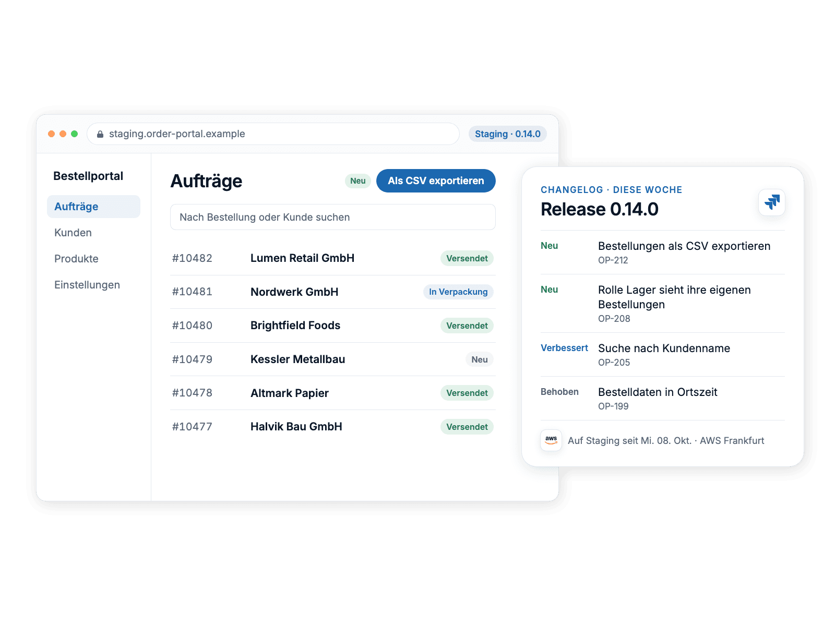
Task: Click the Neu status on Kessler Metallbau
Action: tap(480, 359)
